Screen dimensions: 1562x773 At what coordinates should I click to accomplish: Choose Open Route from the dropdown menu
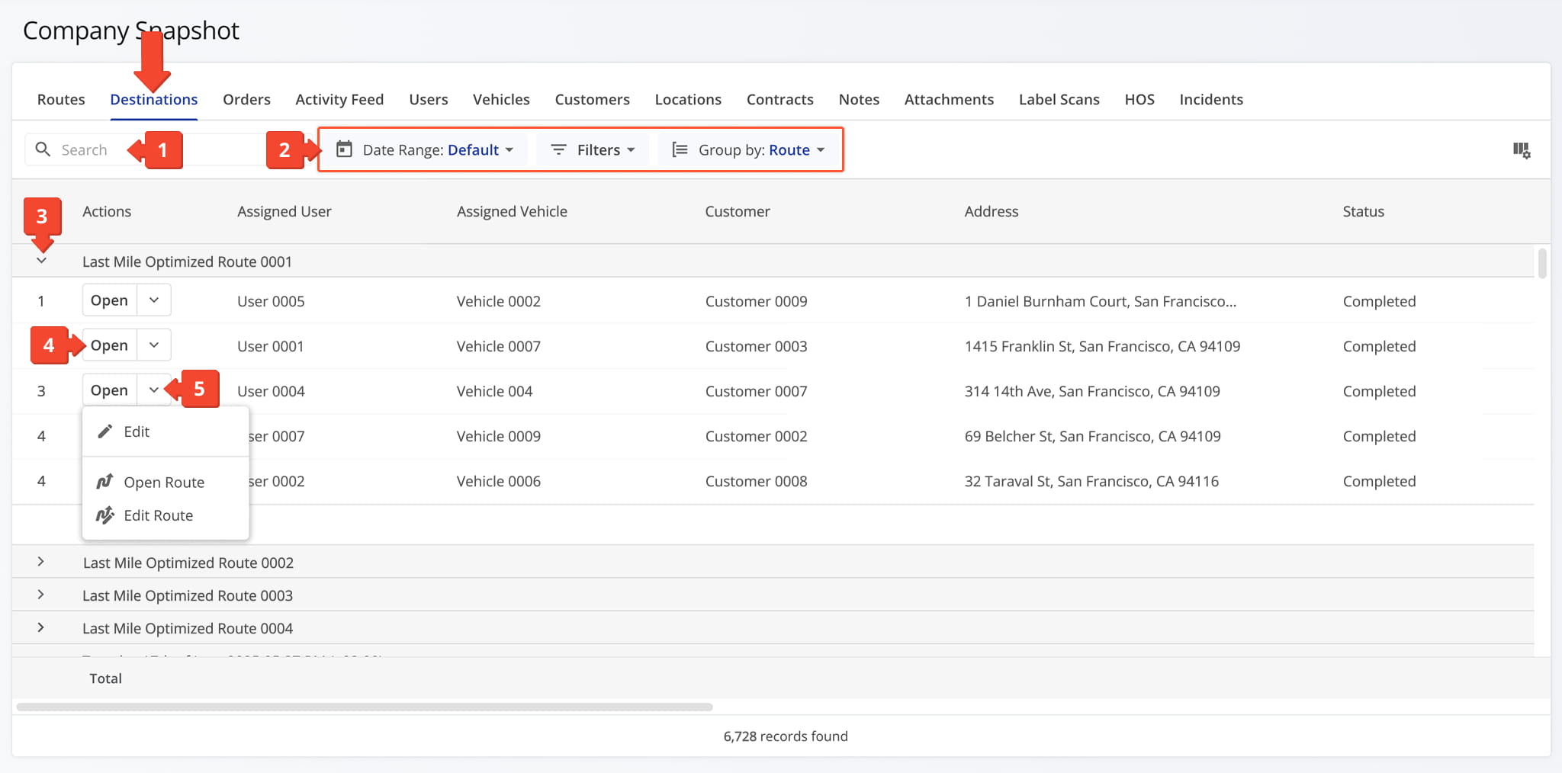(166, 482)
